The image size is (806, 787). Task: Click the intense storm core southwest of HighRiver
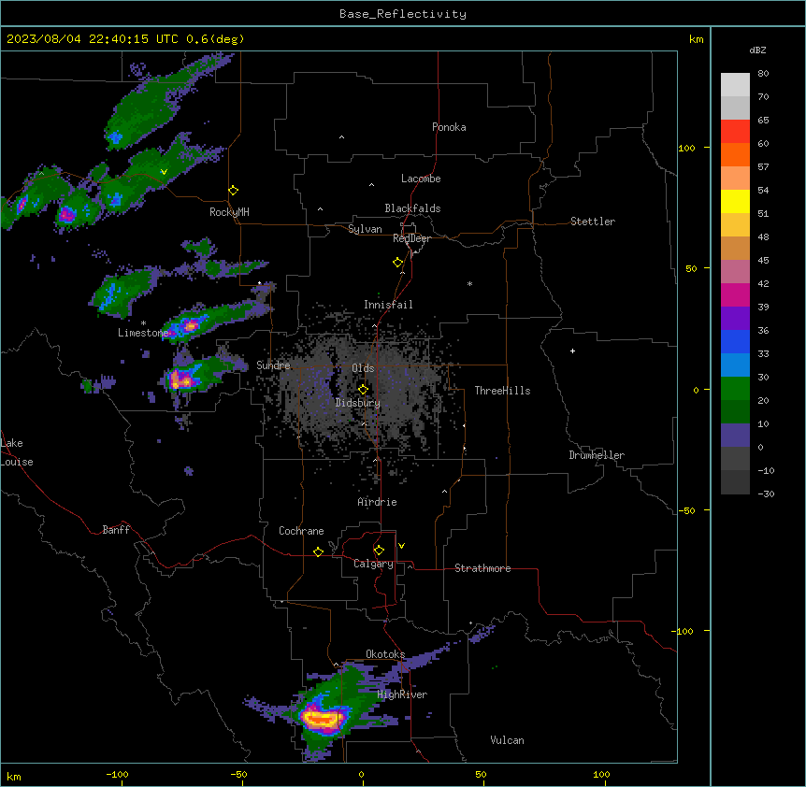tap(323, 718)
